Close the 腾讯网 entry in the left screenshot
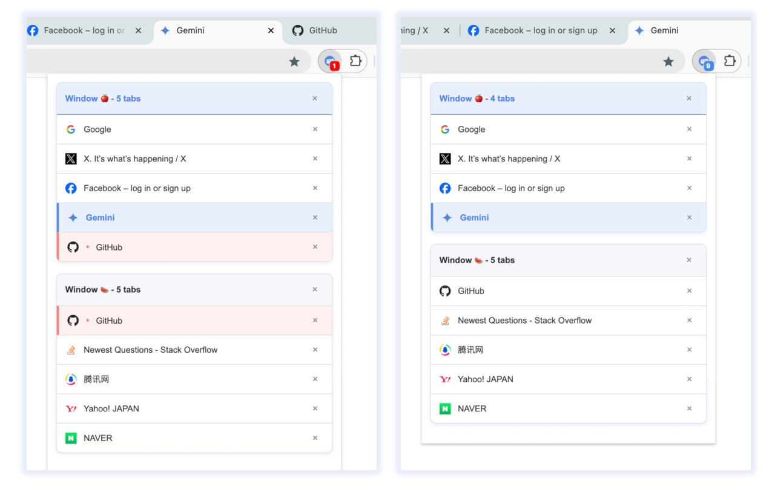The image size is (775, 484). click(x=315, y=379)
